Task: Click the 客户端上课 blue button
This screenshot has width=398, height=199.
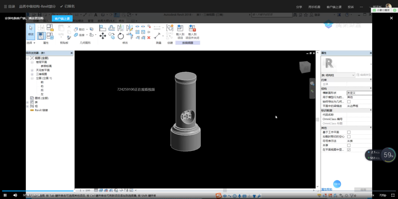Action: pos(62,19)
